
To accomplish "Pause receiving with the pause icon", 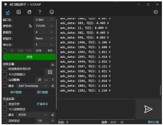I will pyautogui.click(x=50, y=72).
